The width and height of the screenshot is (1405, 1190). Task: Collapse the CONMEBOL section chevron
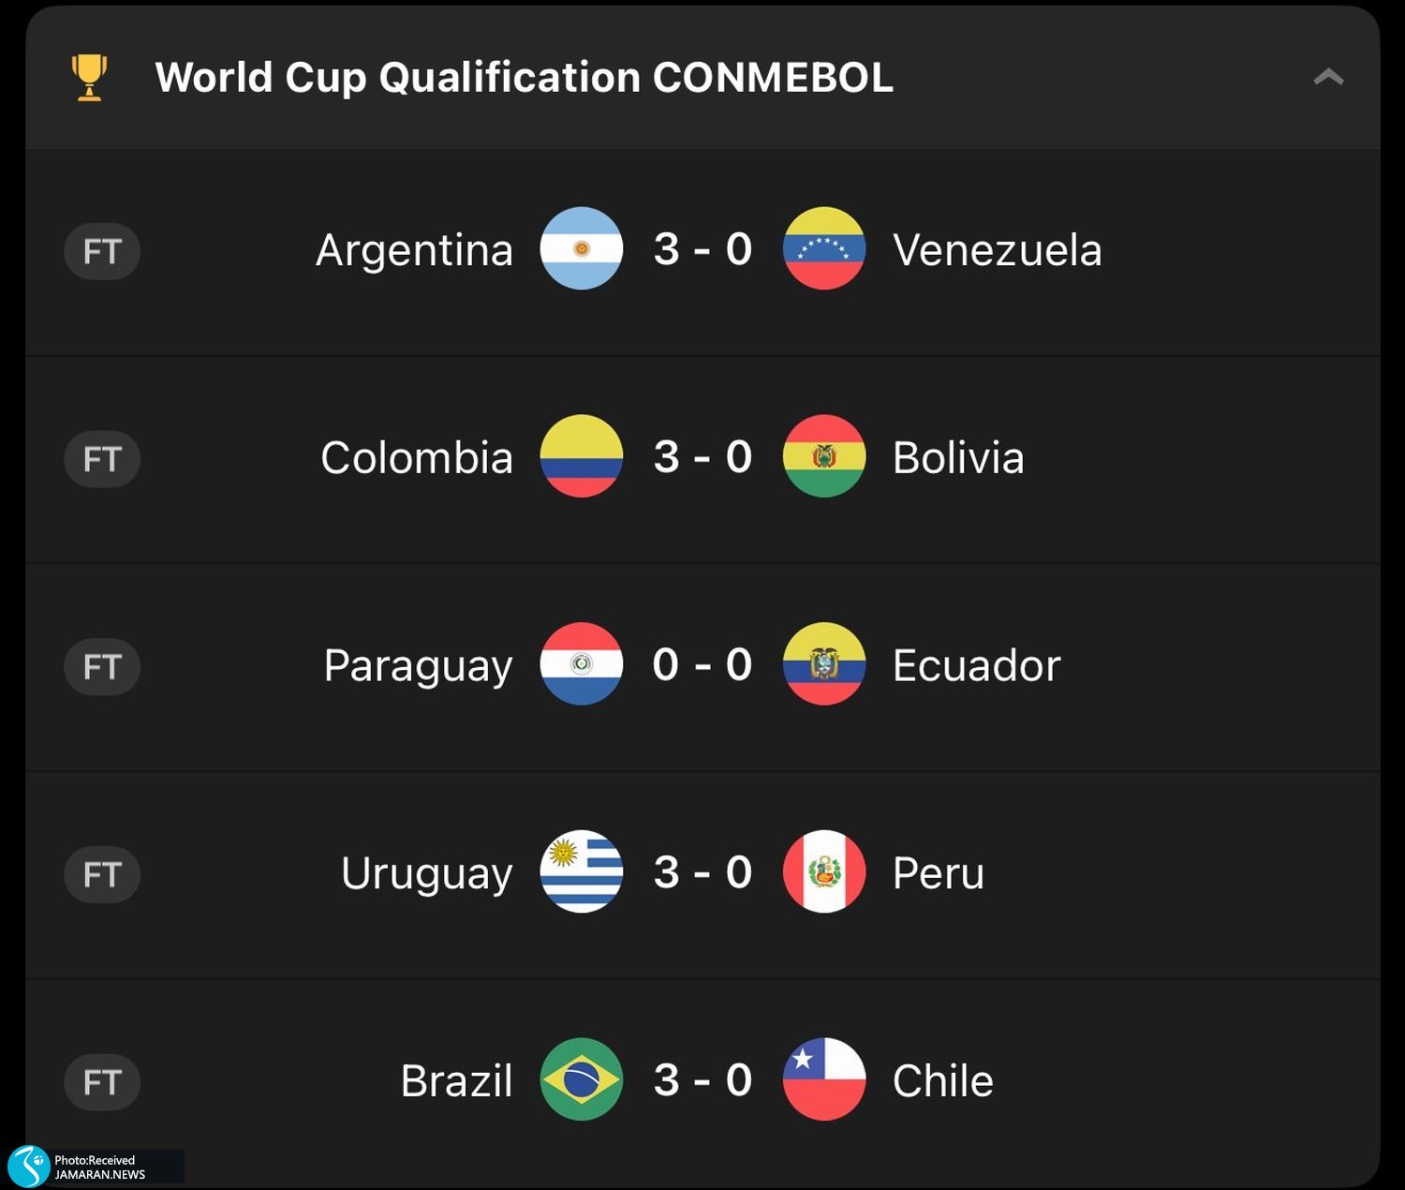(1328, 77)
